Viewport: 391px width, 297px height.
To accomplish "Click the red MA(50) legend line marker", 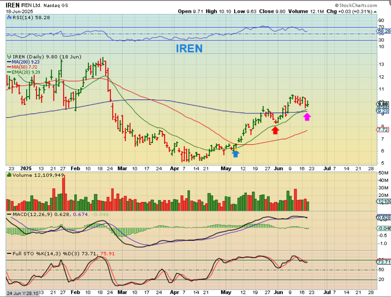I will click(9, 67).
